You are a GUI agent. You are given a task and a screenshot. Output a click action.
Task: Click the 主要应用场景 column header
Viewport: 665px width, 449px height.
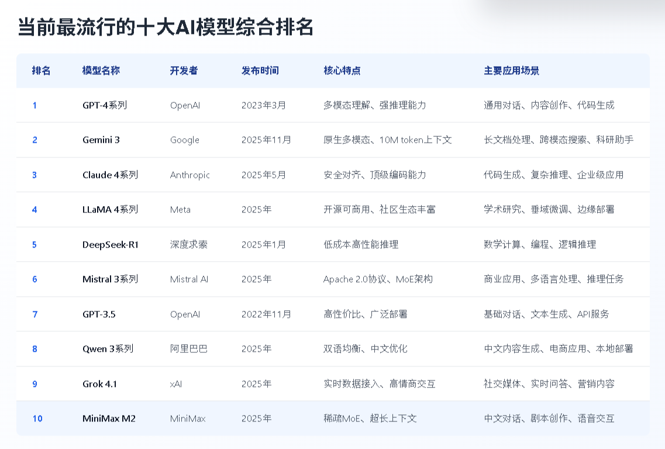coord(512,70)
